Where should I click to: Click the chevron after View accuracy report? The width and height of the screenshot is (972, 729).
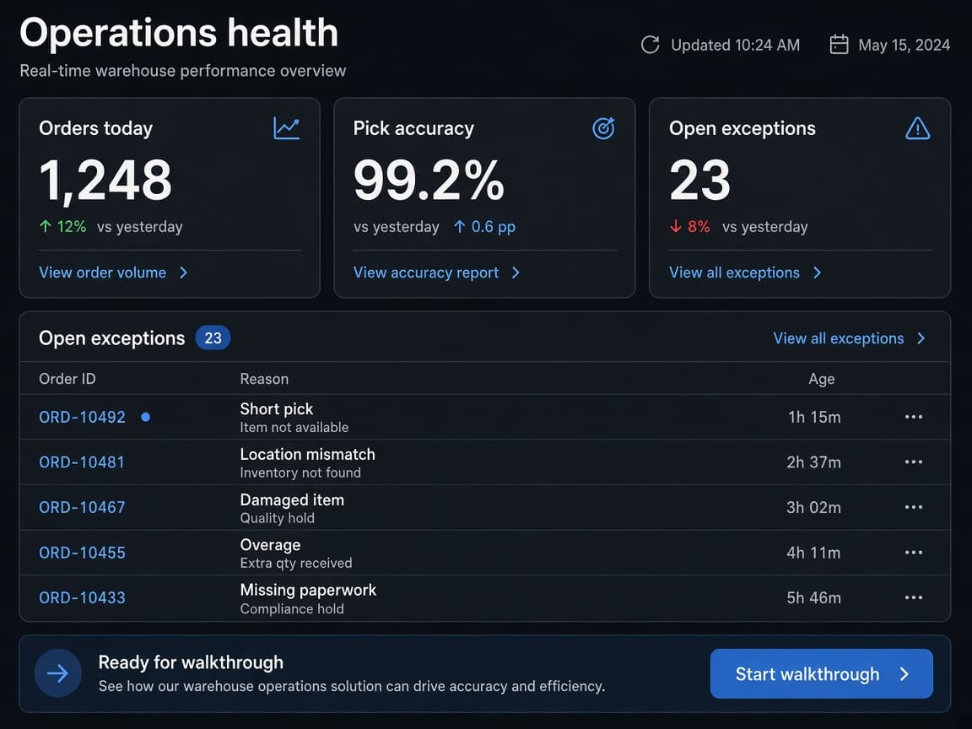516,273
